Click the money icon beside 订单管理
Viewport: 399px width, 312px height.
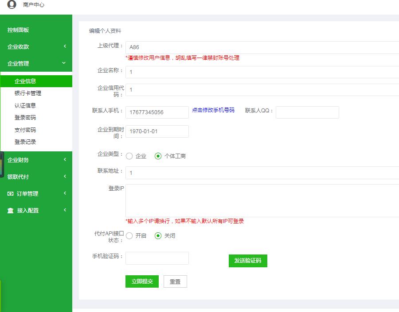tap(11, 194)
